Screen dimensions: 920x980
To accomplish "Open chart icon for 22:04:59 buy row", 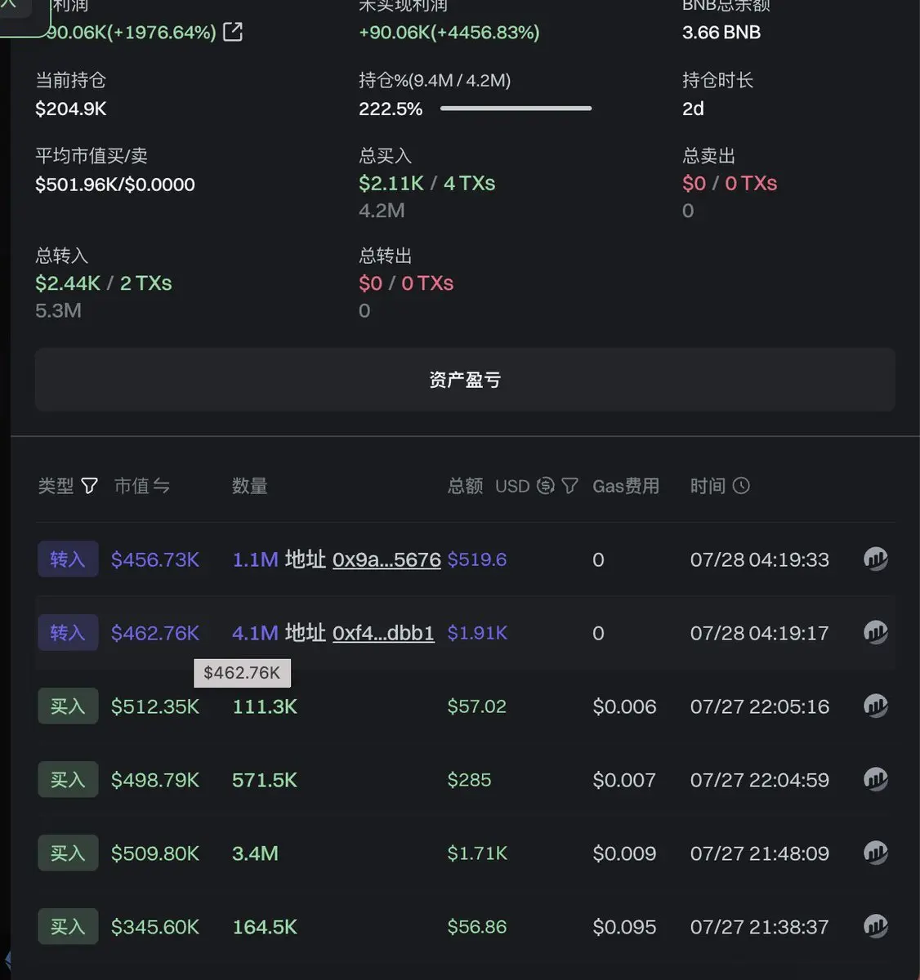I will 876,780.
